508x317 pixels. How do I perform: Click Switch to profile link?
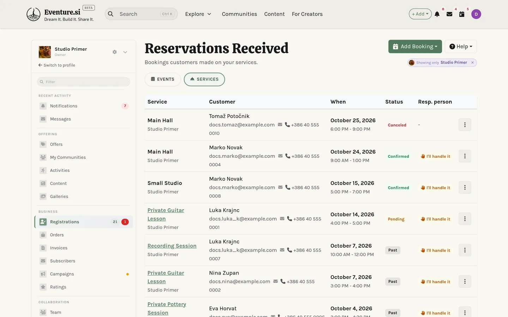coord(57,65)
